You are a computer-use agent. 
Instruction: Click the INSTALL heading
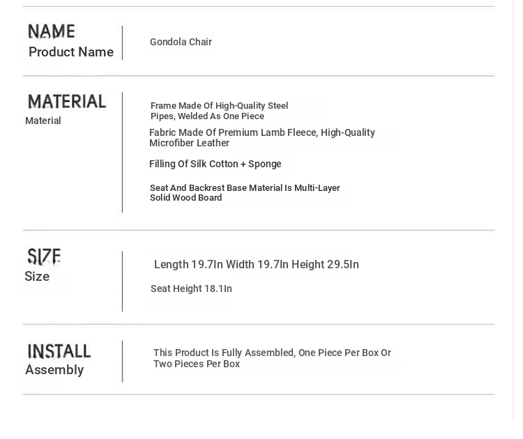(x=59, y=351)
